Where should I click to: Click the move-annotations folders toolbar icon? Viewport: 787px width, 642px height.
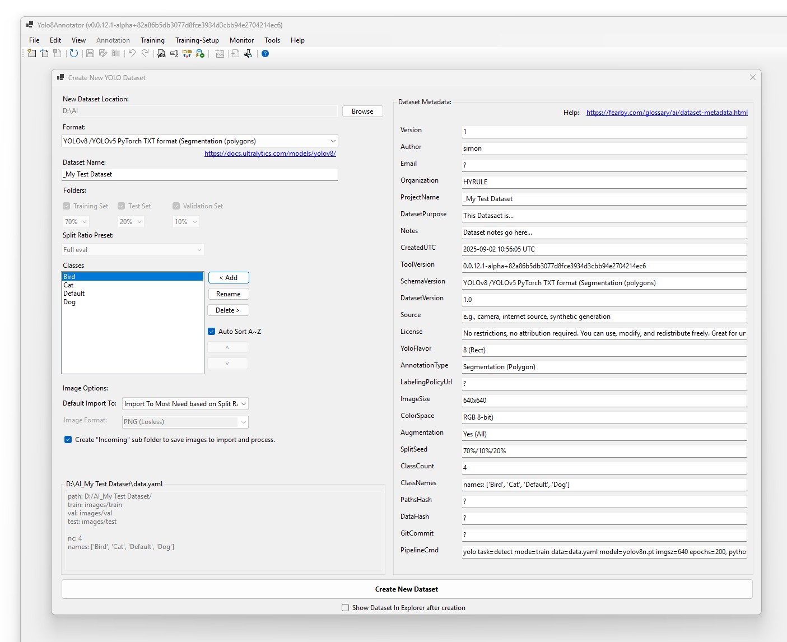pos(187,53)
